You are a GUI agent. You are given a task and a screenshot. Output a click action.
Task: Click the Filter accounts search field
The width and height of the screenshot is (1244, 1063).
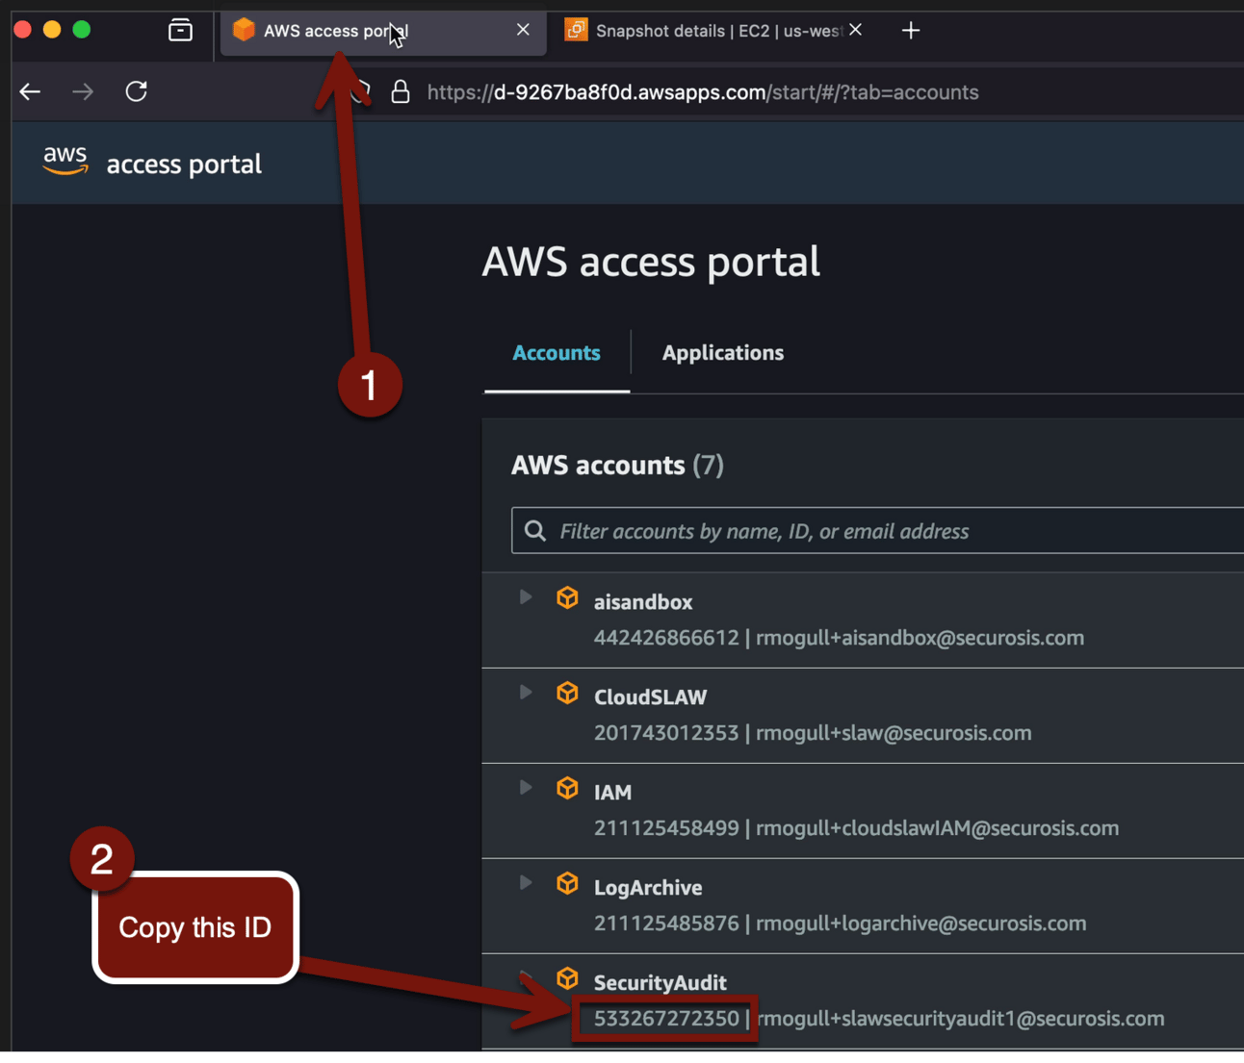(x=877, y=531)
